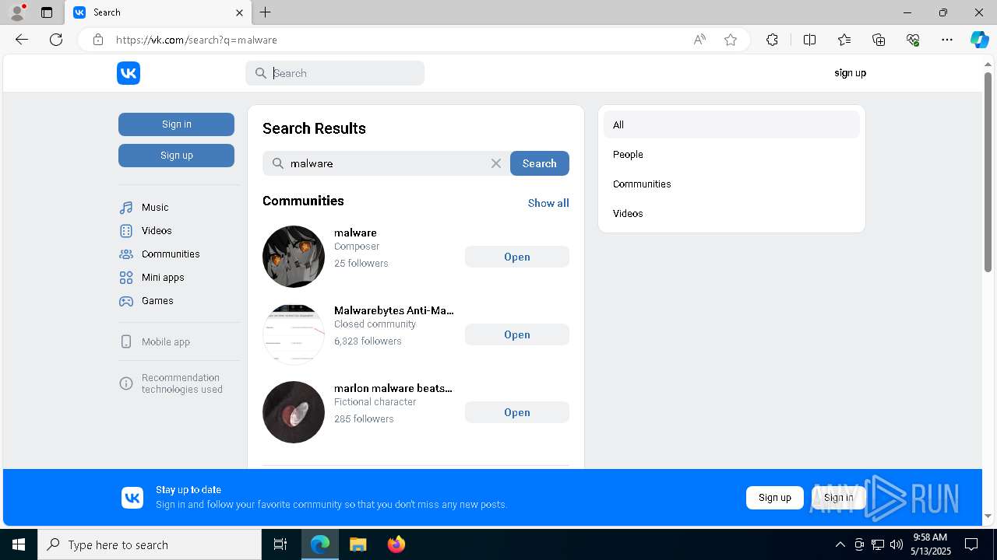
Task: Open the Malwarebytes community avatar thumbnail
Action: 294,334
